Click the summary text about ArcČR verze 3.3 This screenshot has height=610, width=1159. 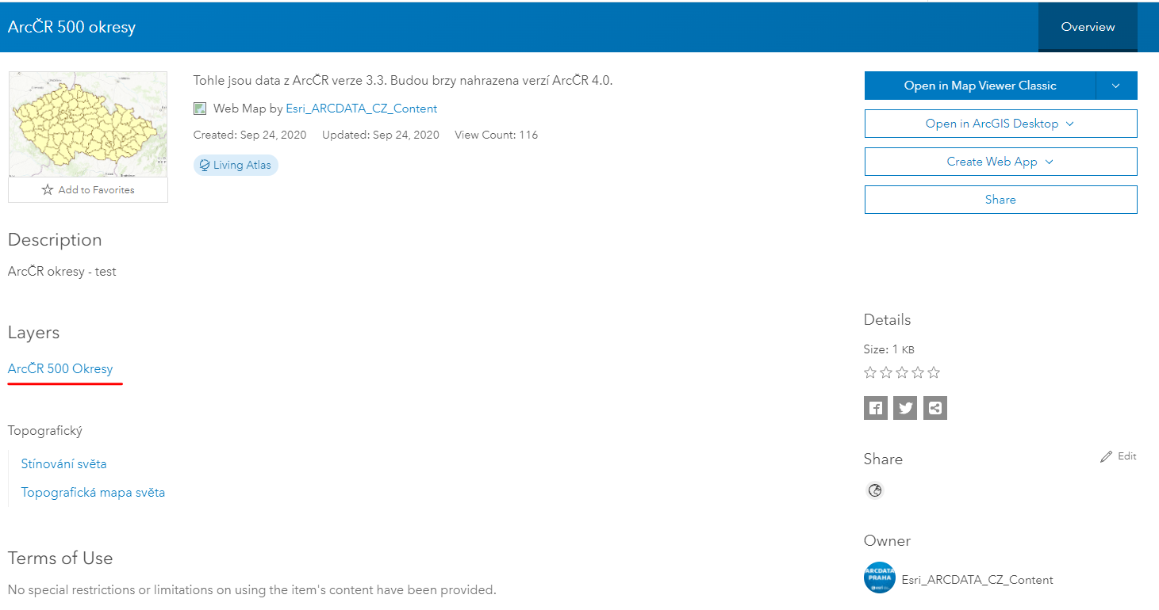click(x=403, y=80)
